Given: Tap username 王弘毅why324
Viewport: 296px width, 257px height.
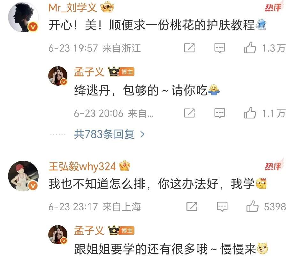Looking at the screenshot, I should click(82, 167).
